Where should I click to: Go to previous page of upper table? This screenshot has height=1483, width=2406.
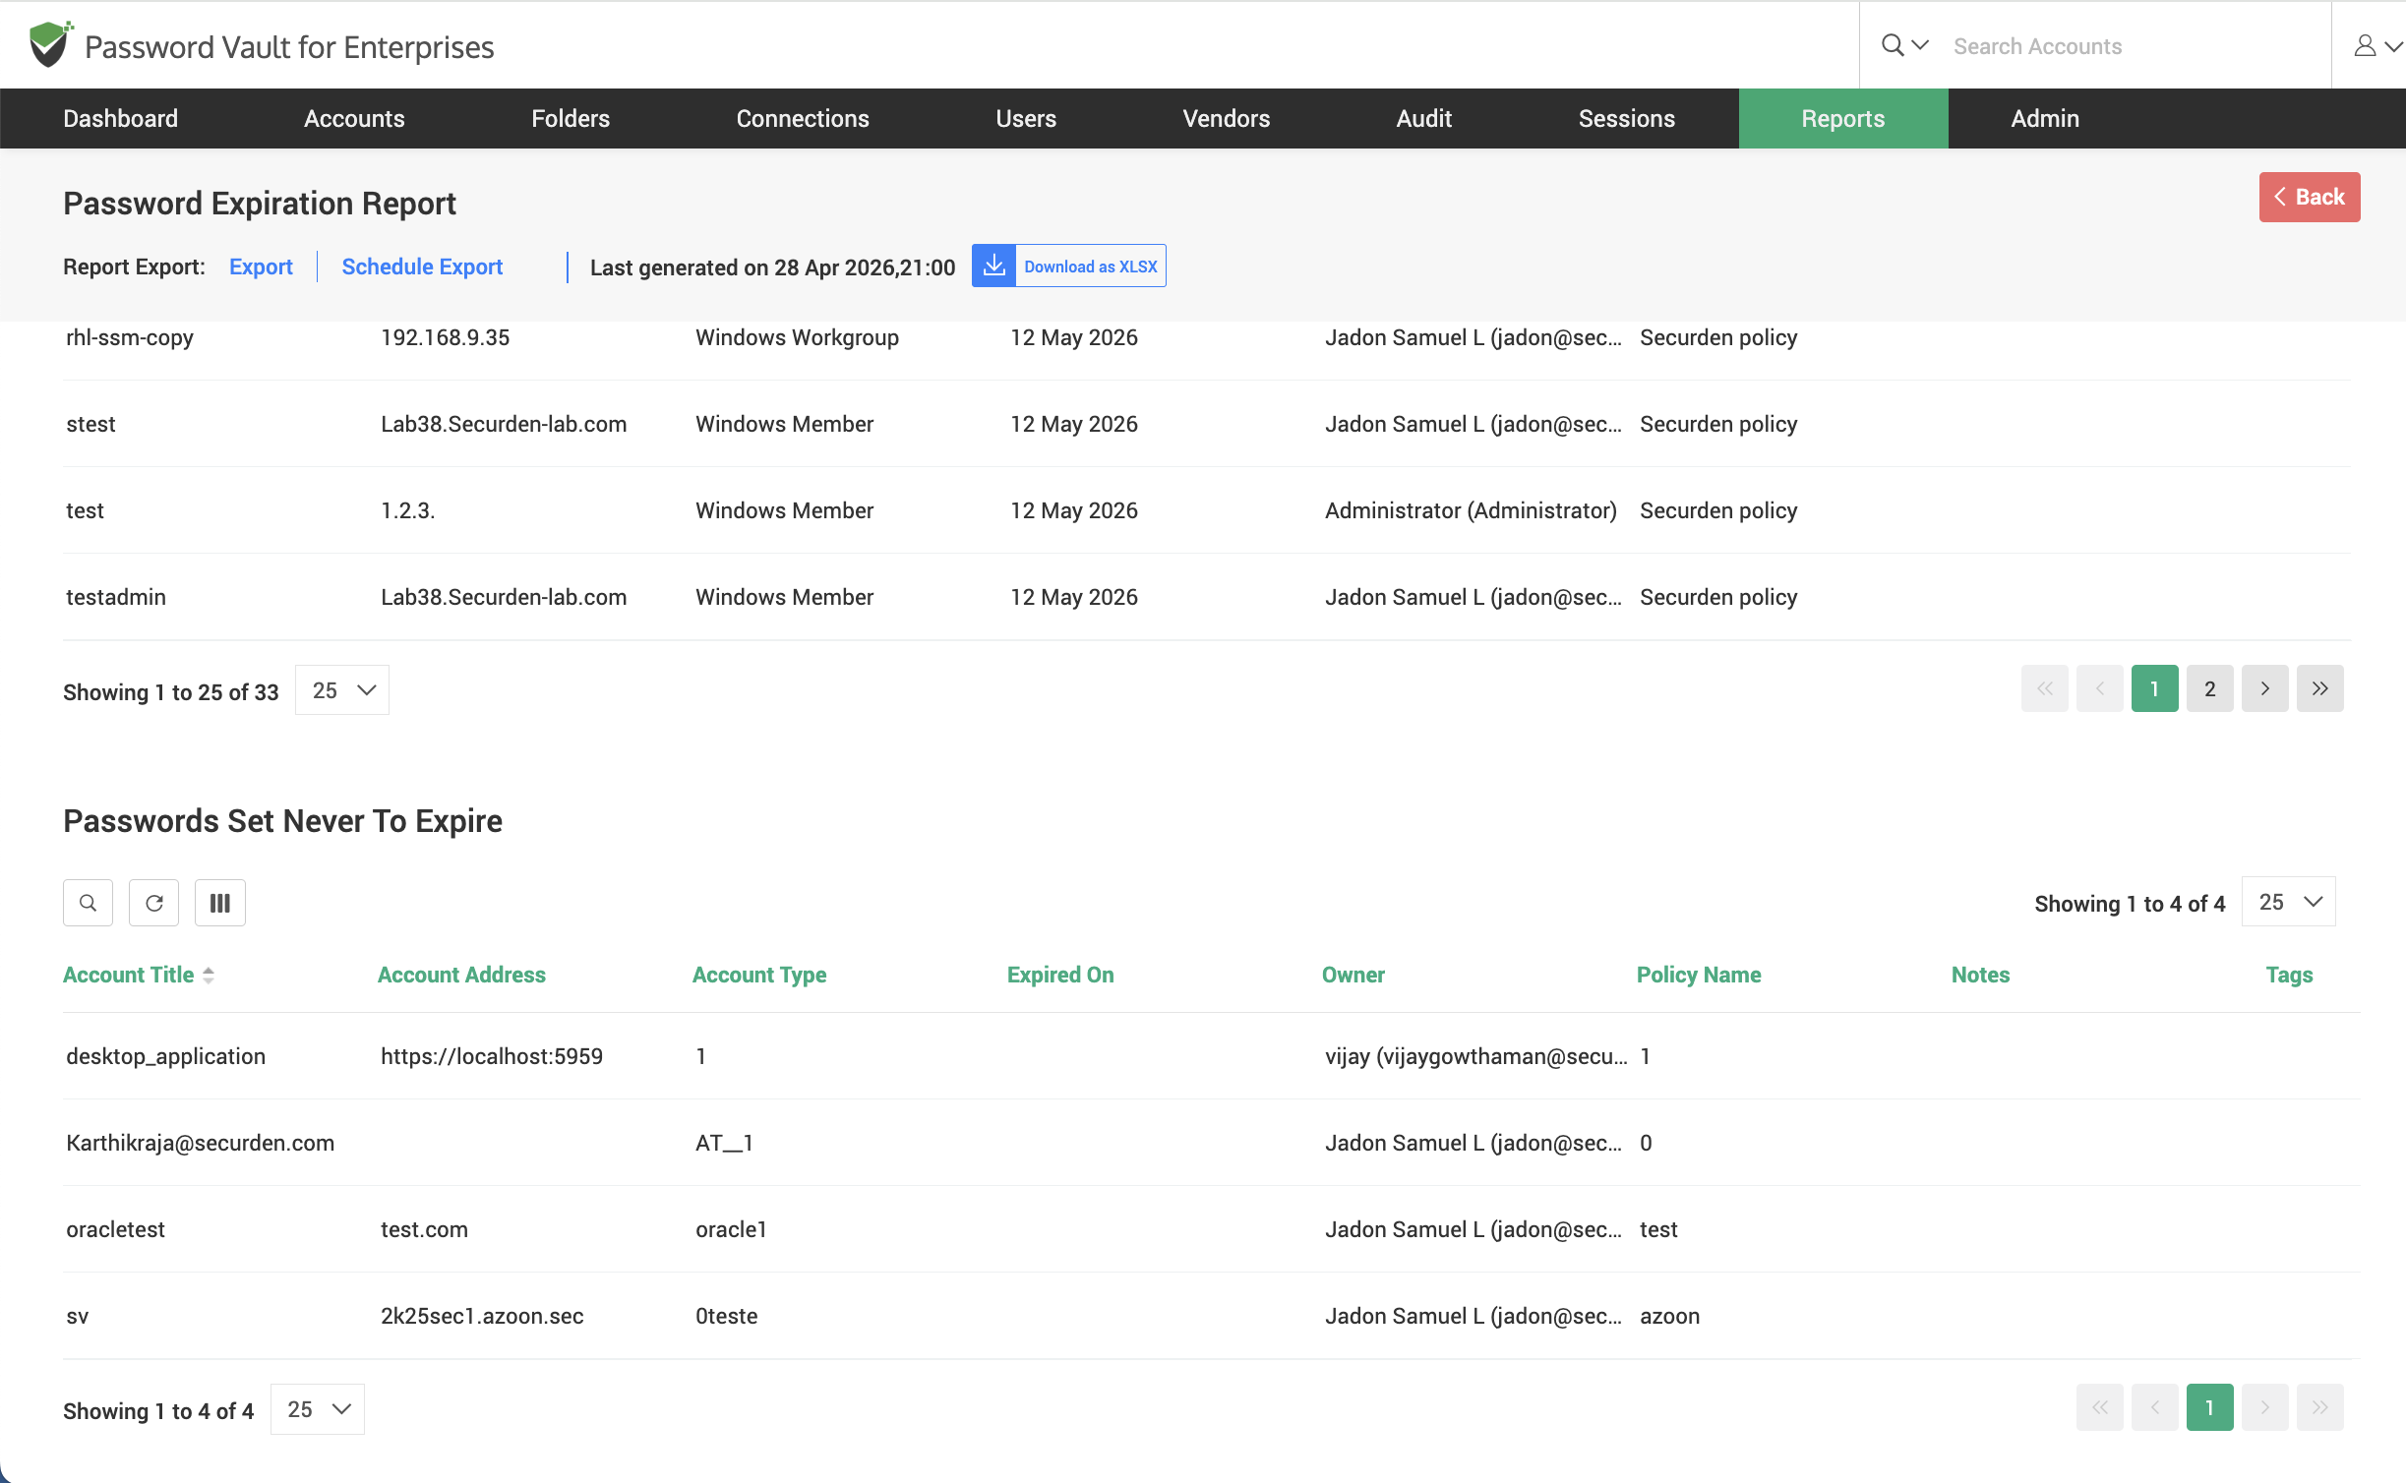pos(2100,688)
